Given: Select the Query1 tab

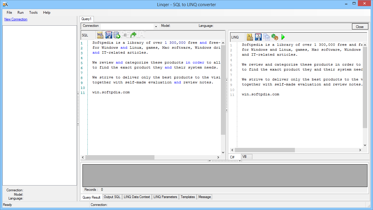Looking at the screenshot, I should coord(86,19).
